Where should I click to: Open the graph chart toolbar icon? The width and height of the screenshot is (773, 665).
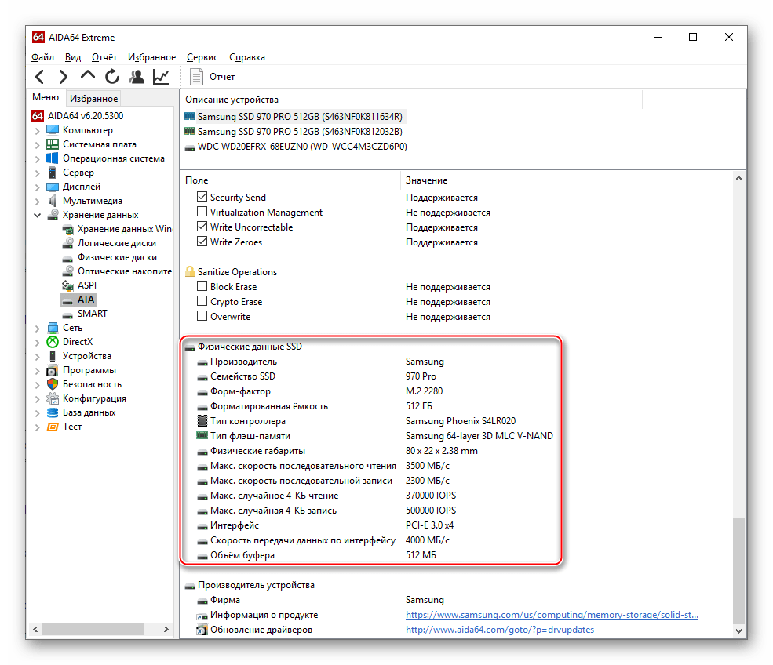(161, 77)
